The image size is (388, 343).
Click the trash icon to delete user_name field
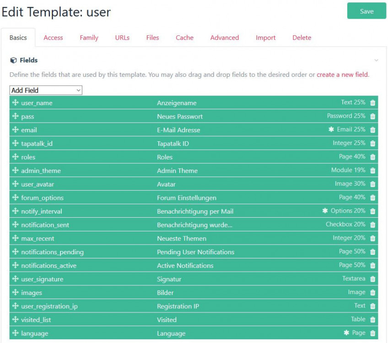point(373,103)
